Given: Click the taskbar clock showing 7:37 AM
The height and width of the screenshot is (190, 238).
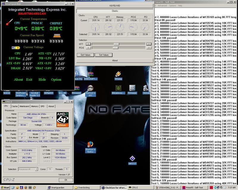Looking at the screenshot, I should pyautogui.click(x=232, y=188).
